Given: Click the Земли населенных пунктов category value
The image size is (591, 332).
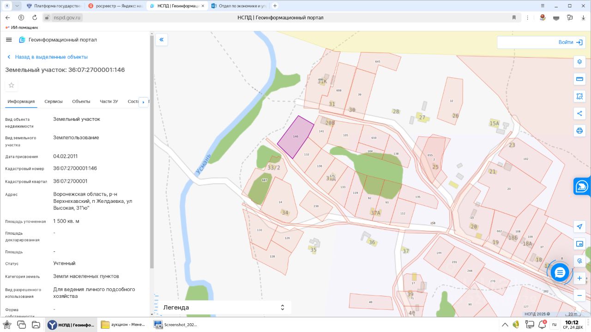Looking at the screenshot, I should click(86, 276).
